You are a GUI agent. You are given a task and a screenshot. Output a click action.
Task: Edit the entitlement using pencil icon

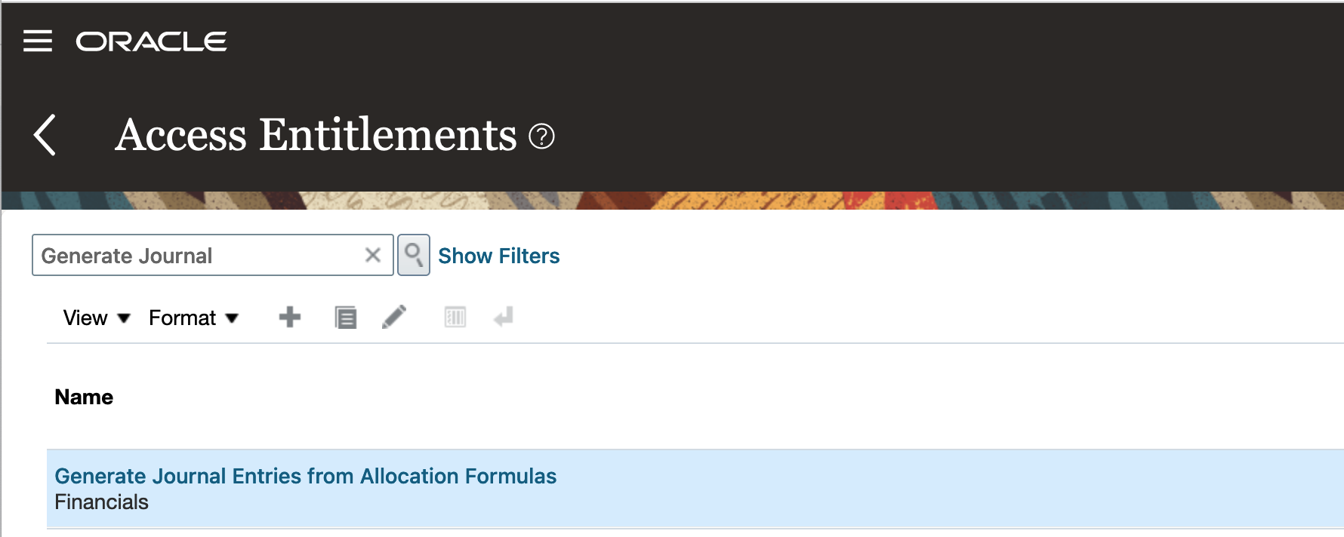point(394,318)
